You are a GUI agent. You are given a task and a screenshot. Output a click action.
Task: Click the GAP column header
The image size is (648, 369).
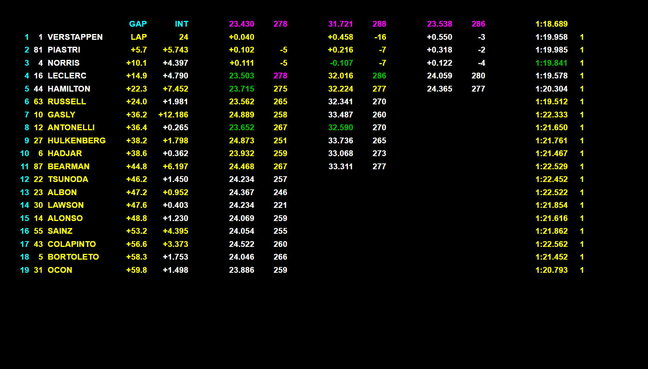coord(138,24)
